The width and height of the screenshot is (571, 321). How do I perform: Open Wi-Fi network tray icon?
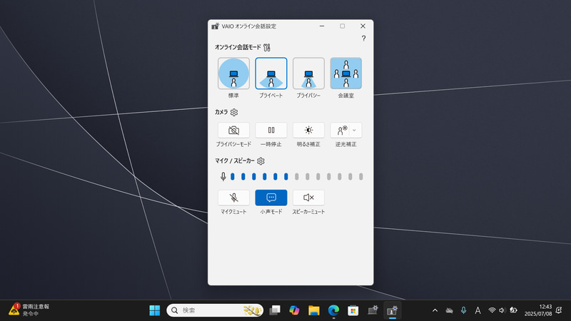(x=492, y=310)
